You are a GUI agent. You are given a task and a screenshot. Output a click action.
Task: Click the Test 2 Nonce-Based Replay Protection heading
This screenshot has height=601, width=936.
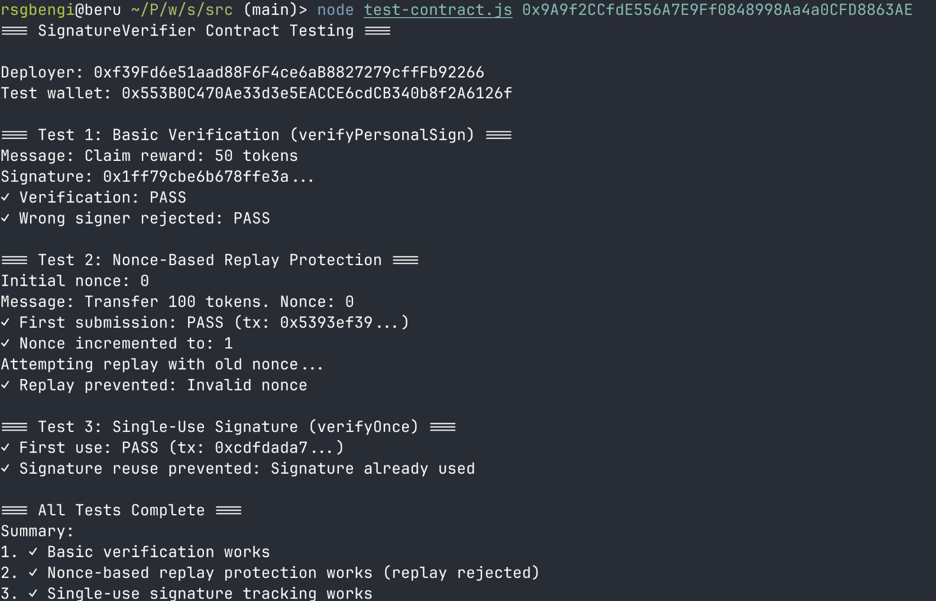click(210, 260)
